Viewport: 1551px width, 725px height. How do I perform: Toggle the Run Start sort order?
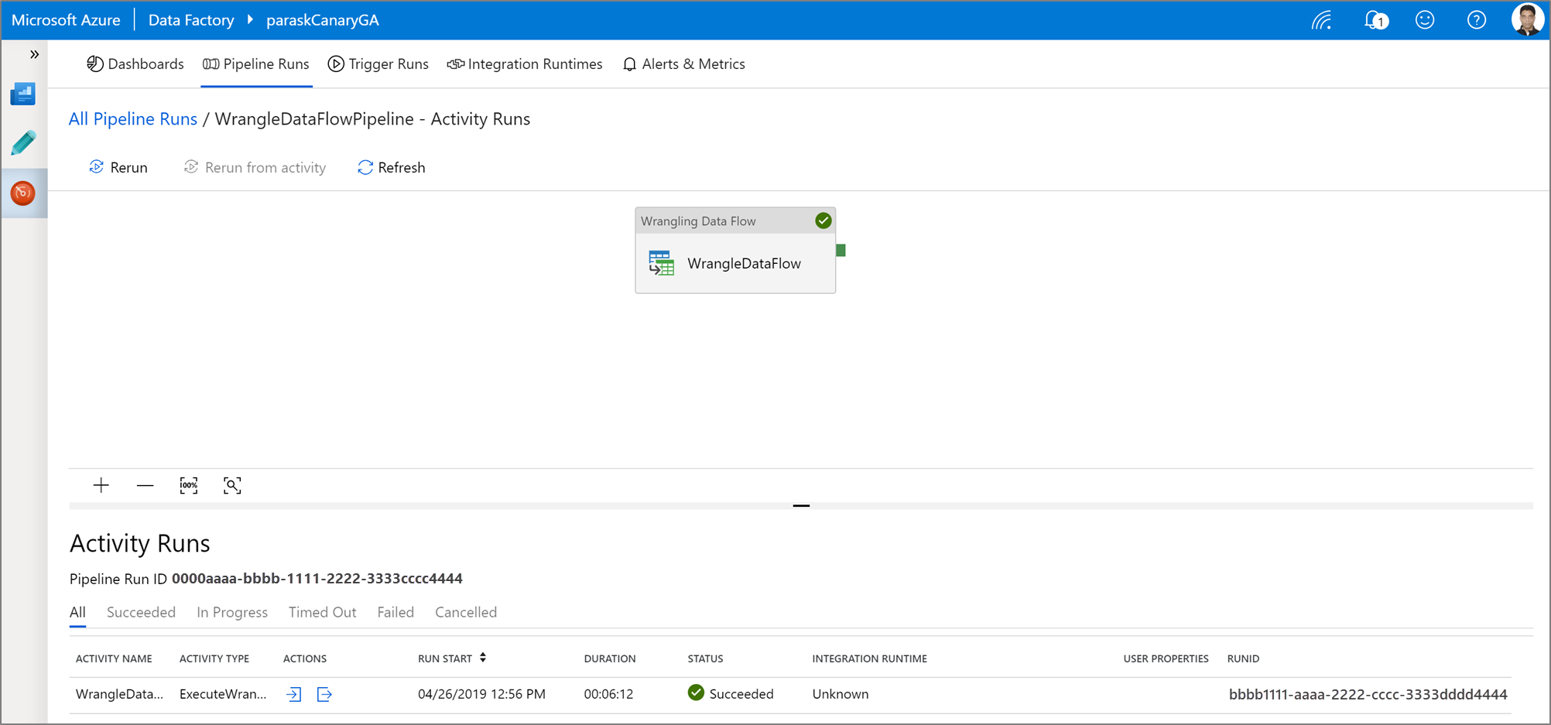(483, 657)
